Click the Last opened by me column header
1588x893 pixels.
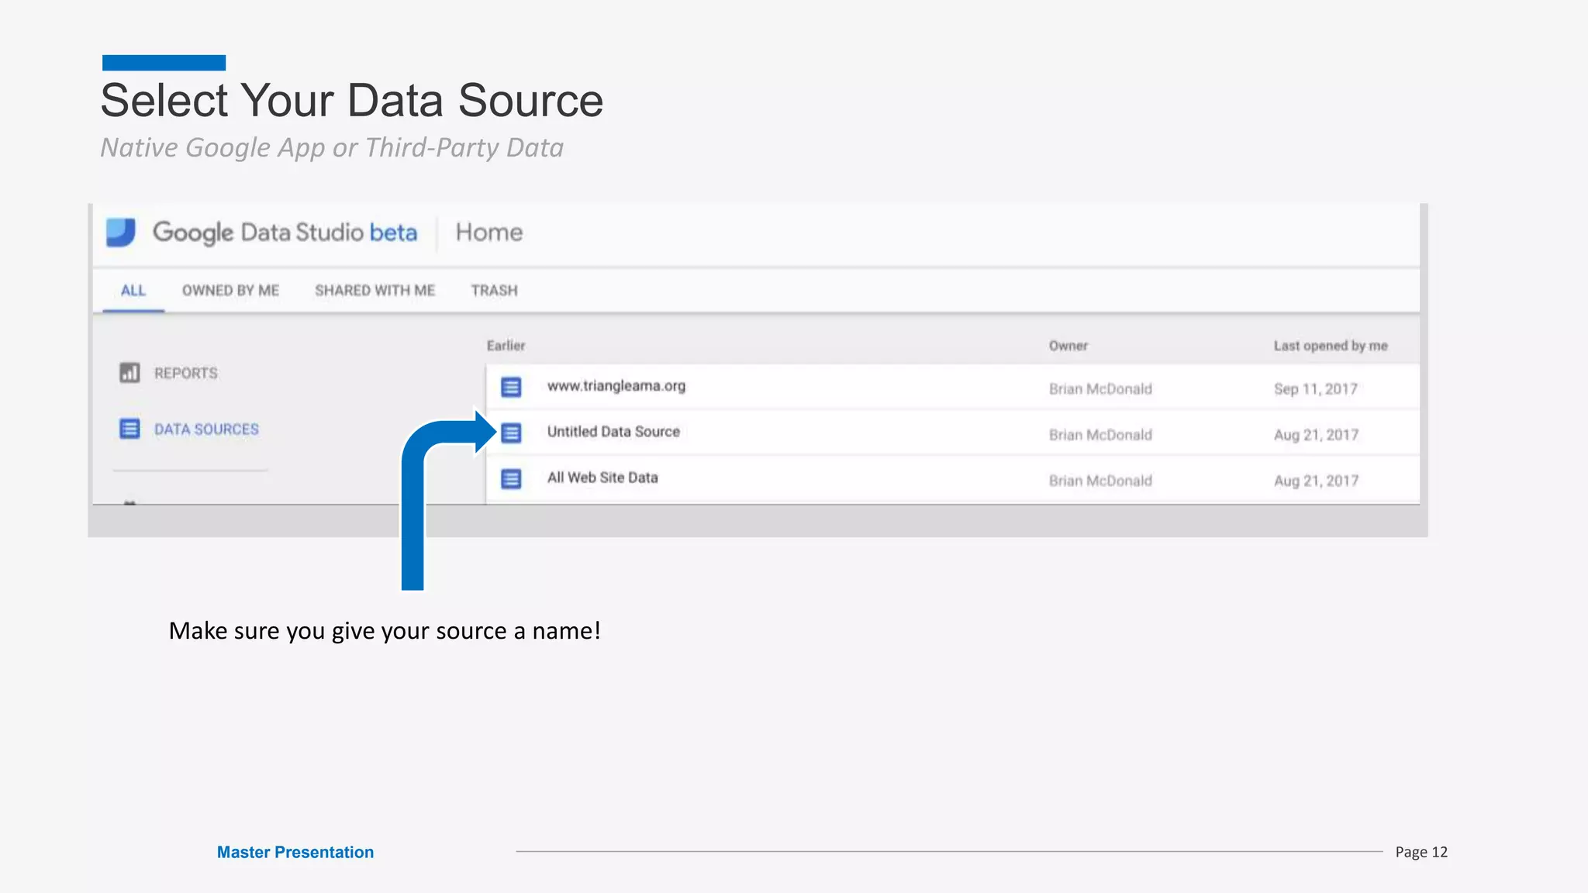1331,346
